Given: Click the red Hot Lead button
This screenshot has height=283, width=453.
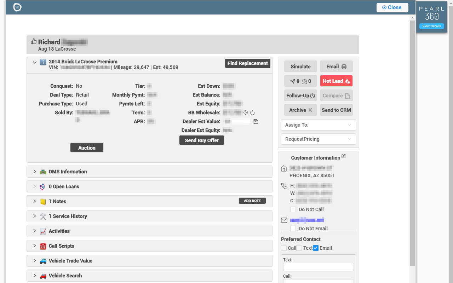Looking at the screenshot, I should [336, 81].
